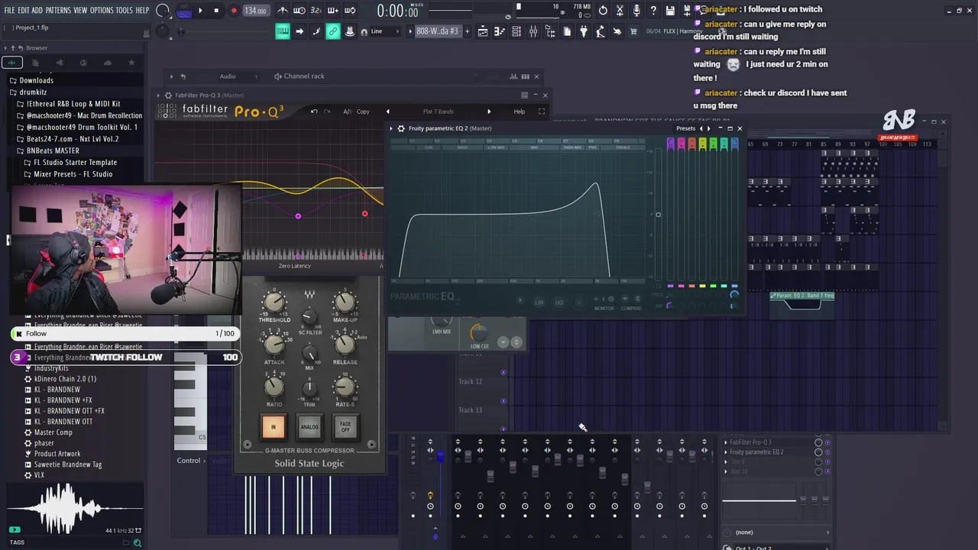Image resolution: width=978 pixels, height=550 pixels.
Task: Click the compressor THRESHOLD knob
Action: [x=274, y=302]
